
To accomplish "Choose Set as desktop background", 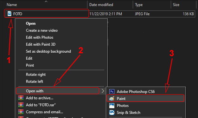I will (48, 51).
